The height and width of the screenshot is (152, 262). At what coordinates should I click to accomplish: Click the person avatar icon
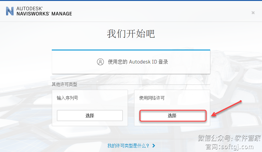tap(100, 62)
